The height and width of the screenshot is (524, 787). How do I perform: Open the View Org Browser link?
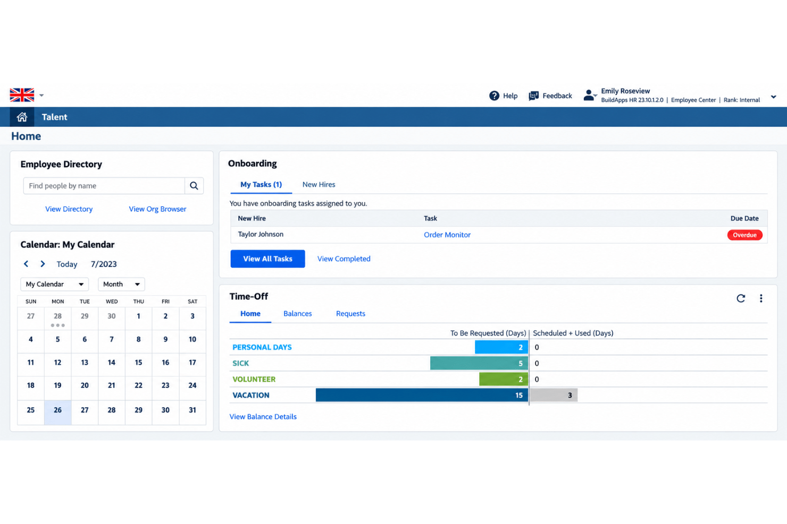coord(157,209)
